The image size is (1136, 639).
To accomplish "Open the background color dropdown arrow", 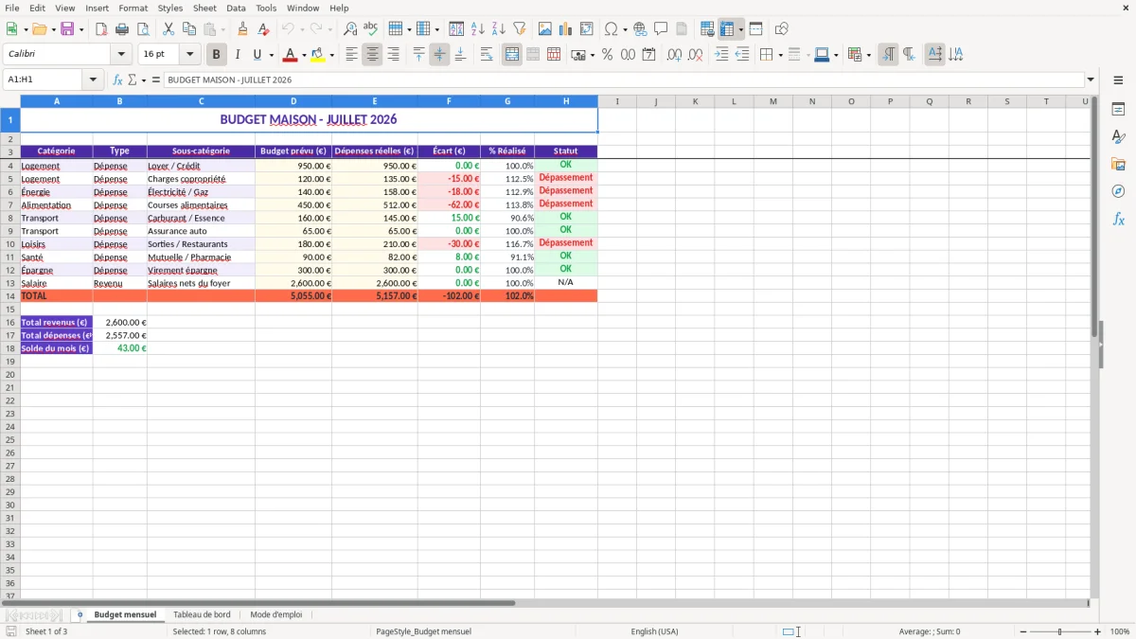I will (x=331, y=55).
